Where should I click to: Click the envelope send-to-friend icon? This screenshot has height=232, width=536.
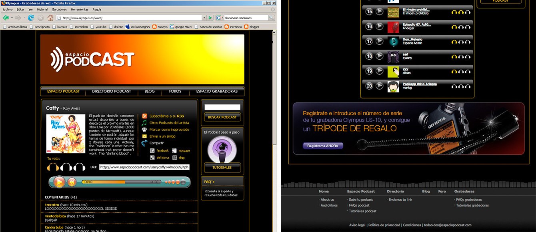[144, 136]
